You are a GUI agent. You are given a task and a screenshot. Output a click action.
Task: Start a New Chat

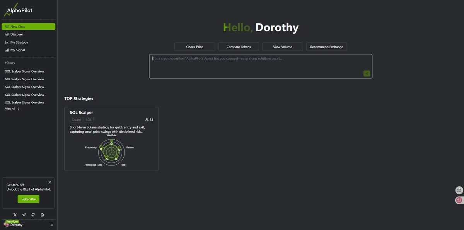pyautogui.click(x=29, y=27)
